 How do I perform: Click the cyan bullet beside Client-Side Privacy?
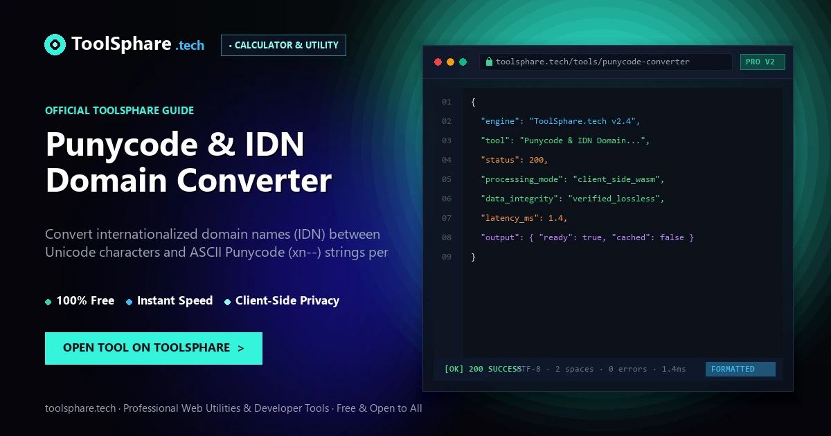point(228,302)
